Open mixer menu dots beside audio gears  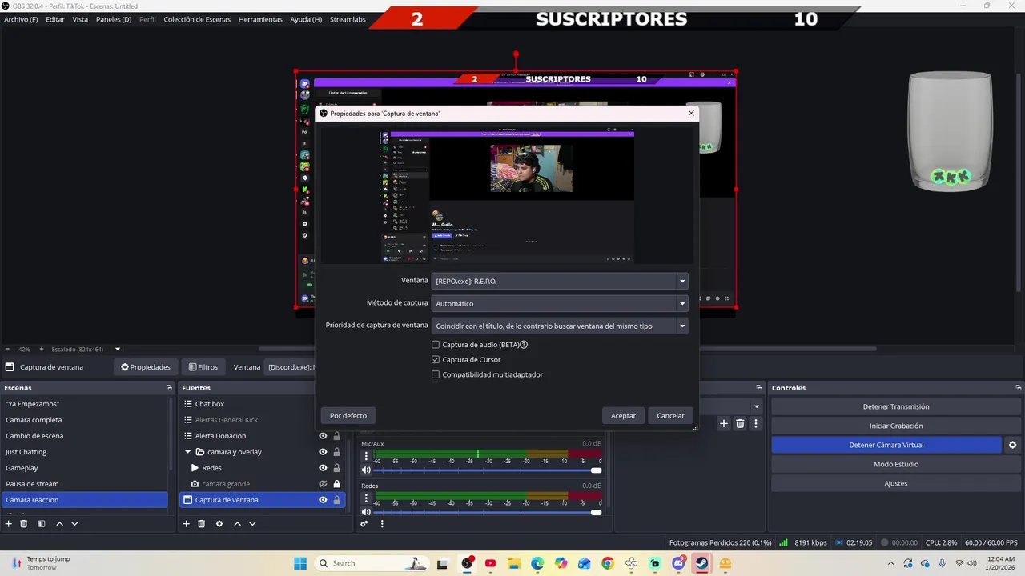click(382, 524)
